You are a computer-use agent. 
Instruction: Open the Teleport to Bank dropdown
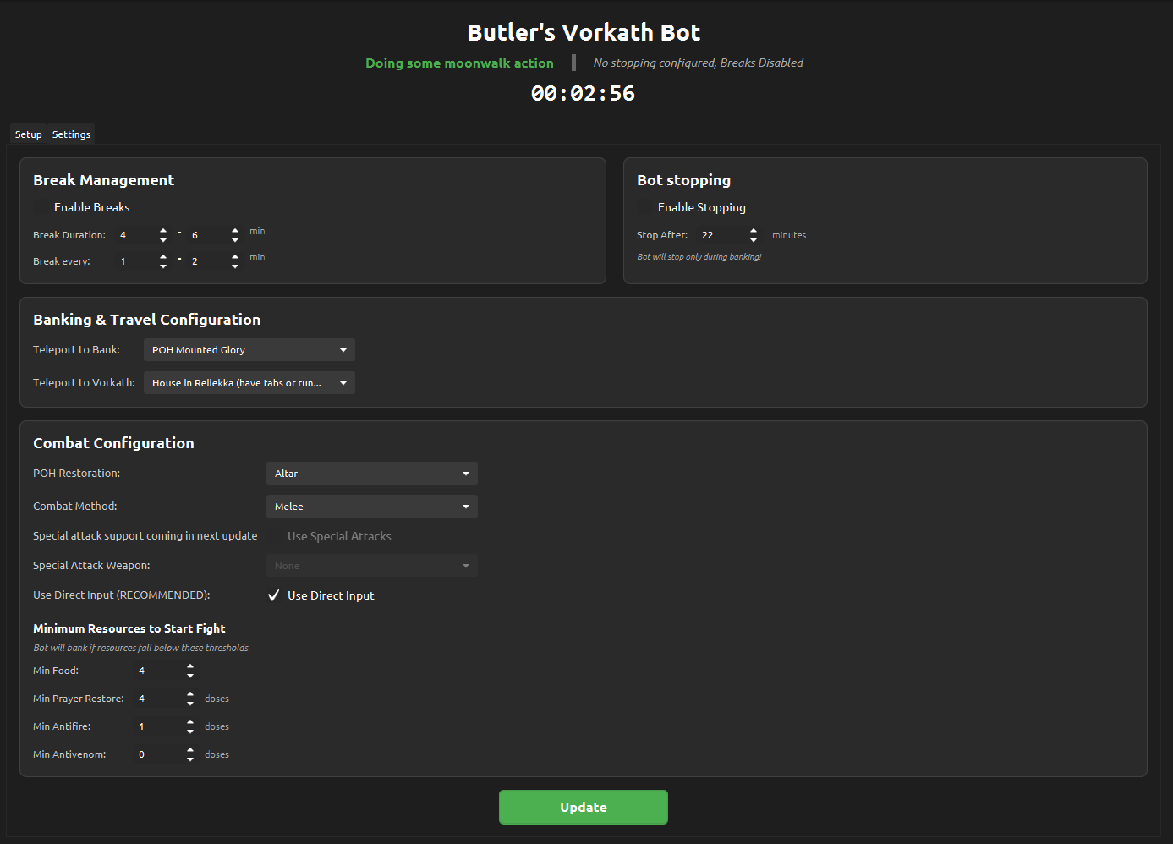click(249, 350)
